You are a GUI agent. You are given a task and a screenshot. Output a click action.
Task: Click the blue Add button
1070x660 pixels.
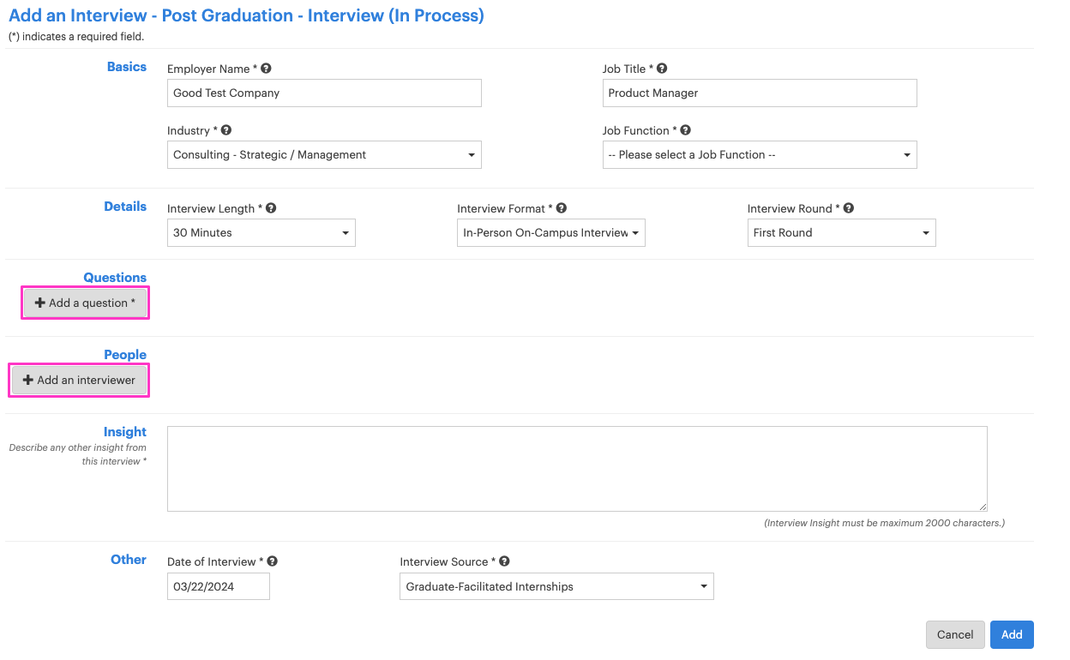tap(1012, 635)
